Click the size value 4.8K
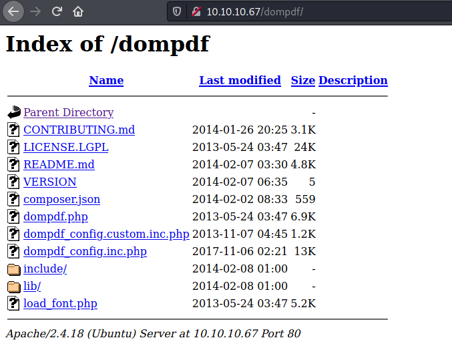The height and width of the screenshot is (358, 452). [x=303, y=164]
